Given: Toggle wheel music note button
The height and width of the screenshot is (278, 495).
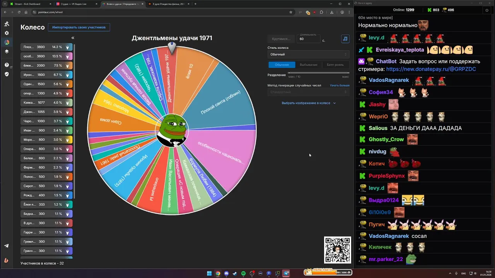Looking at the screenshot, I should click(x=345, y=39).
